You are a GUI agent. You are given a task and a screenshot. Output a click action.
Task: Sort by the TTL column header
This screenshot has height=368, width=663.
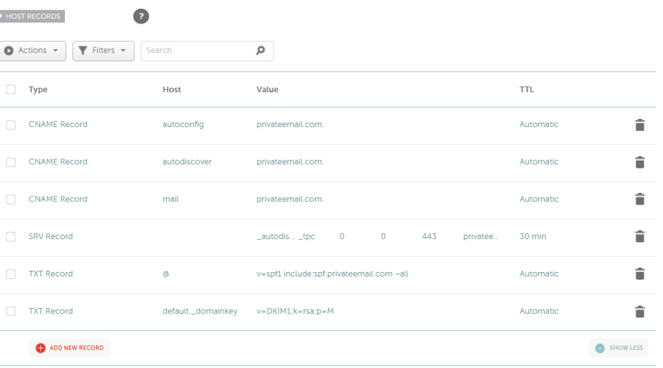(527, 90)
